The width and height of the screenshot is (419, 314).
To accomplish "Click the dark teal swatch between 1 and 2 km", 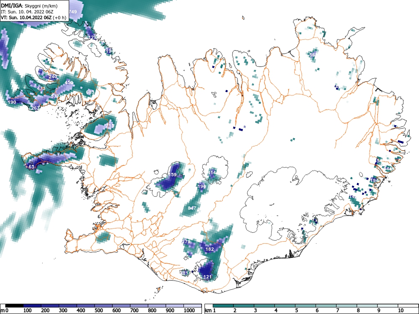I will point(223,306).
